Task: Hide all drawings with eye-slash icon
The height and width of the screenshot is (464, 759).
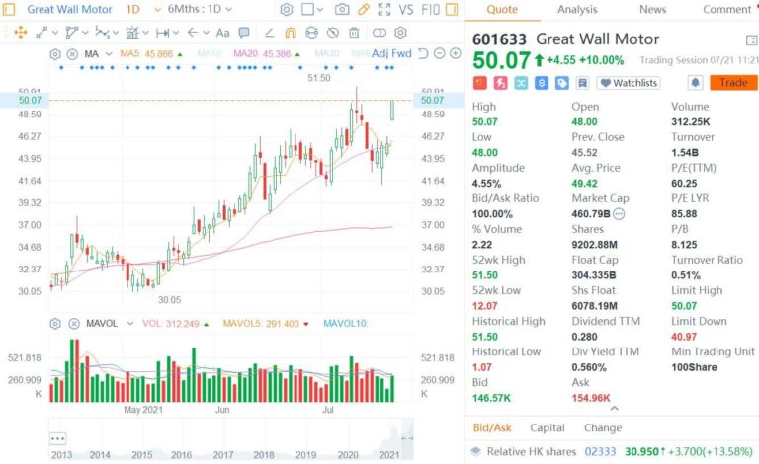Action: point(332,33)
